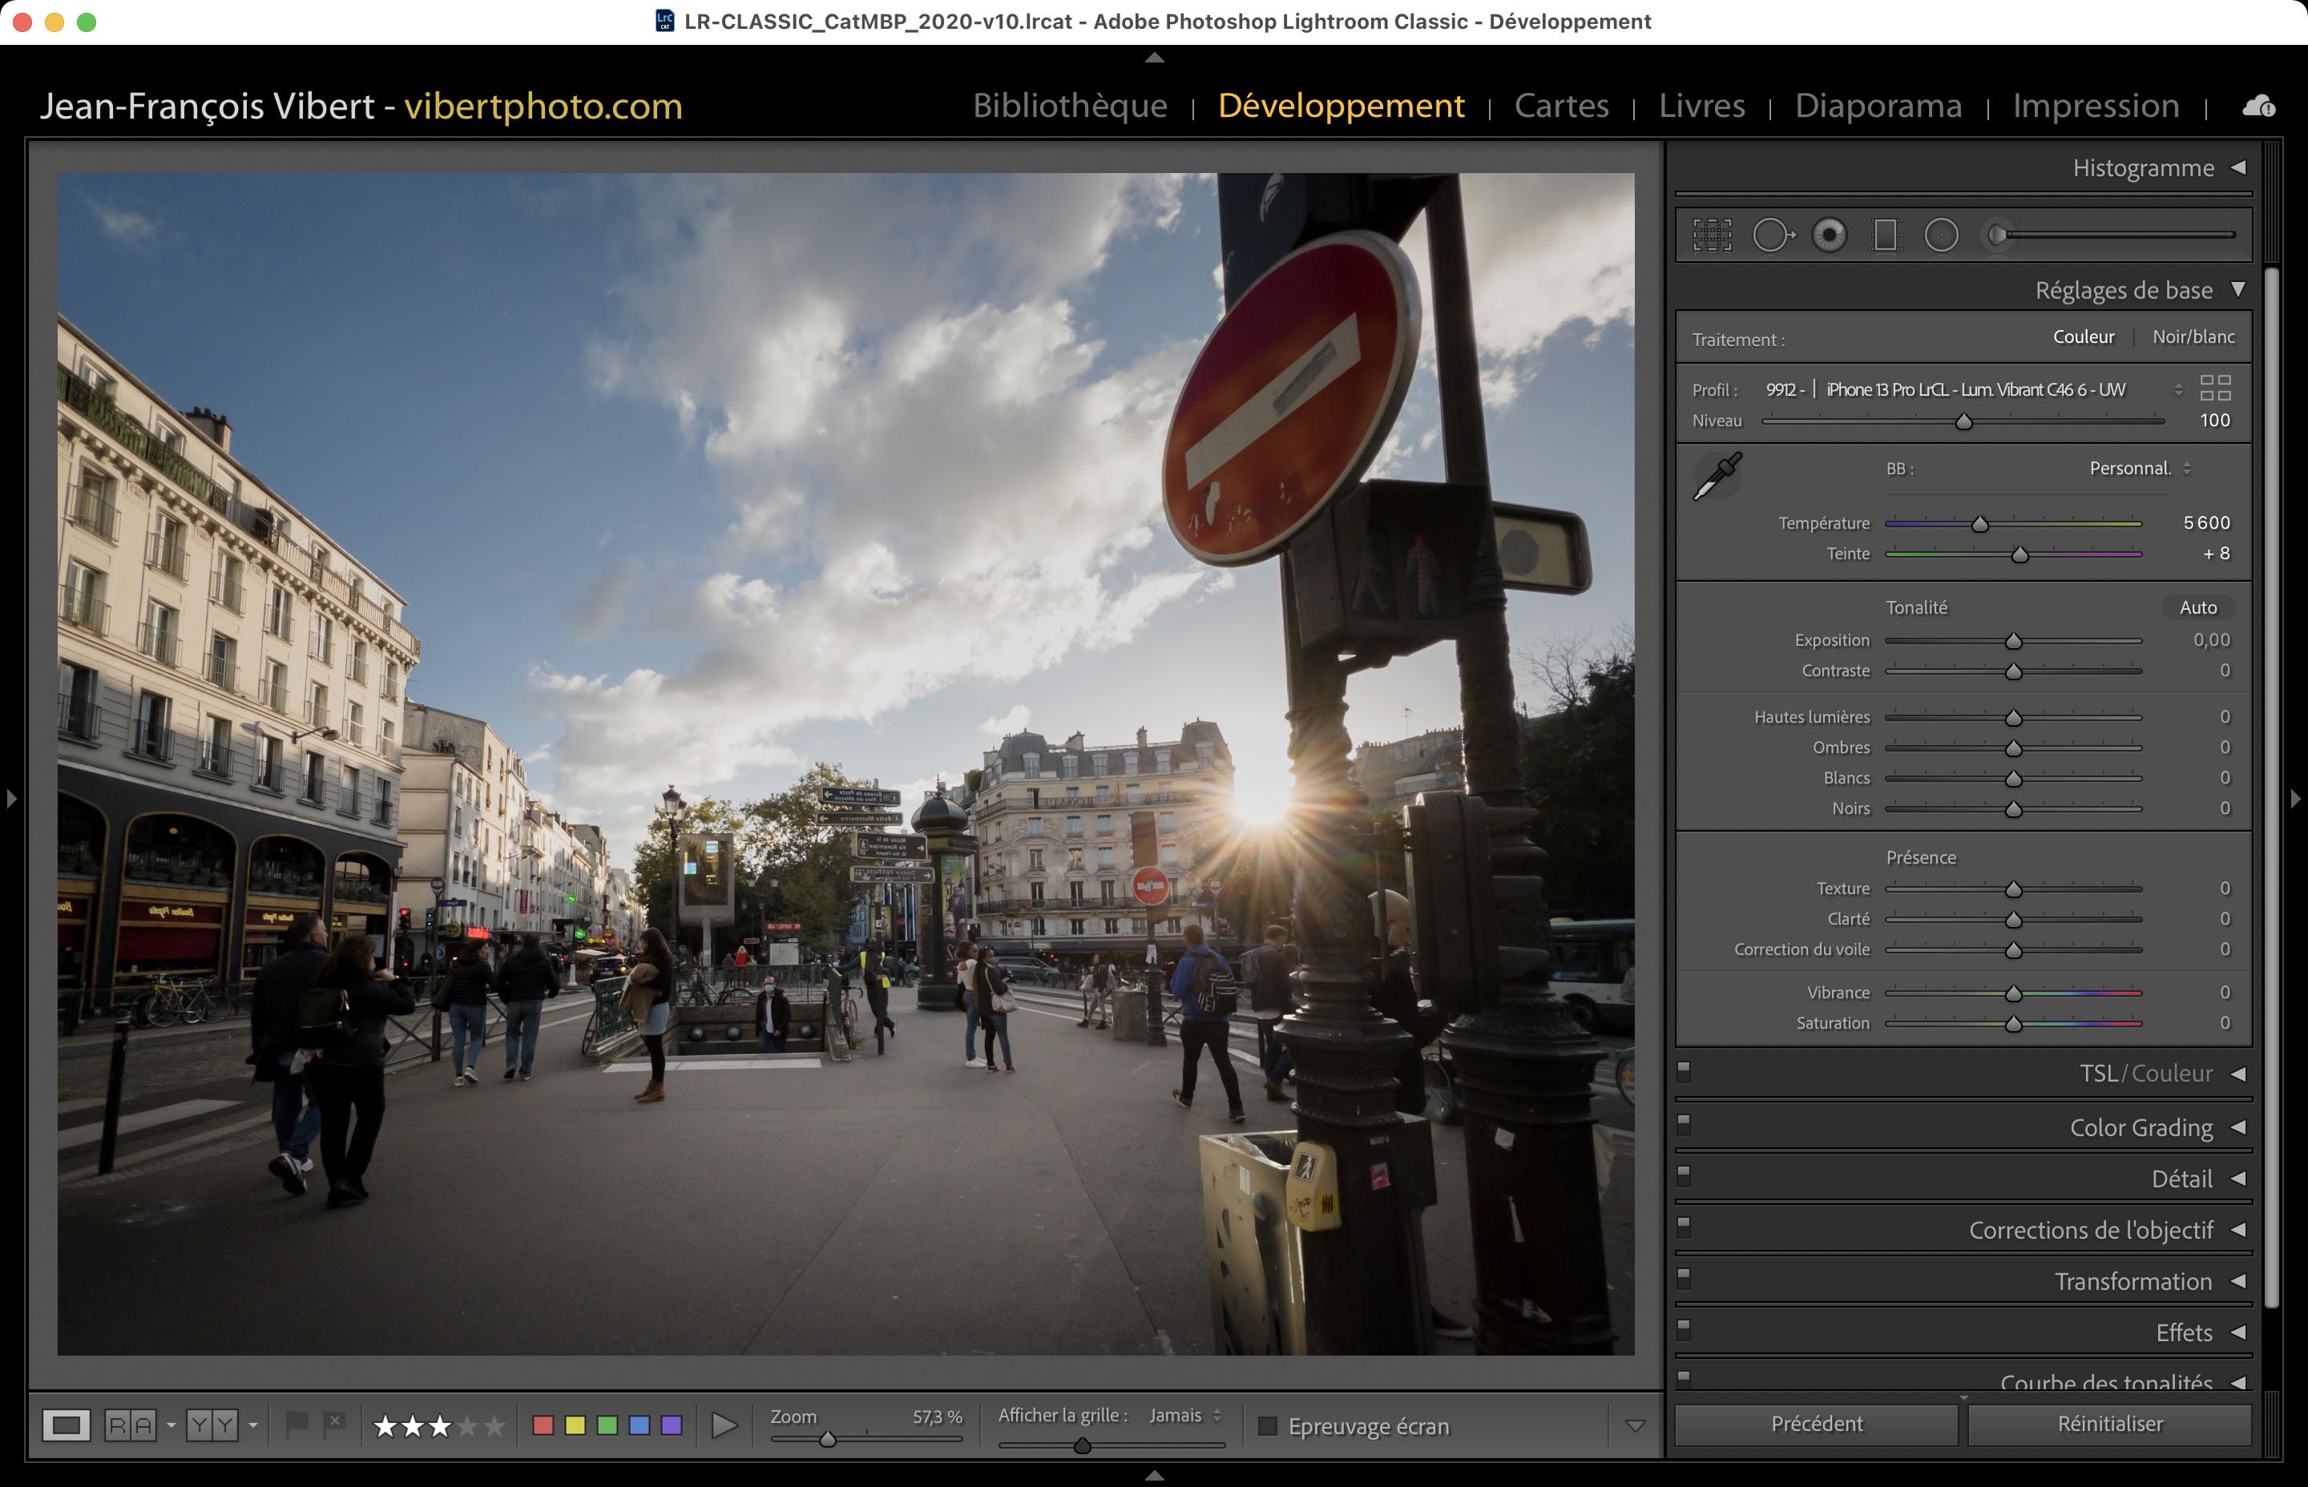Switch to the Bibliothèque module
2308x1487 pixels.
[x=1070, y=105]
